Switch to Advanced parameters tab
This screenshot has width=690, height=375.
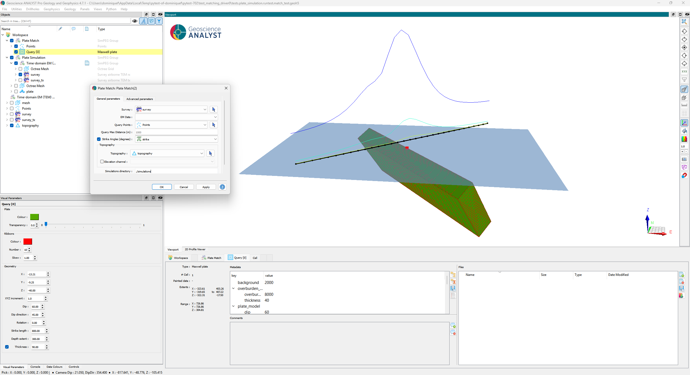(139, 99)
